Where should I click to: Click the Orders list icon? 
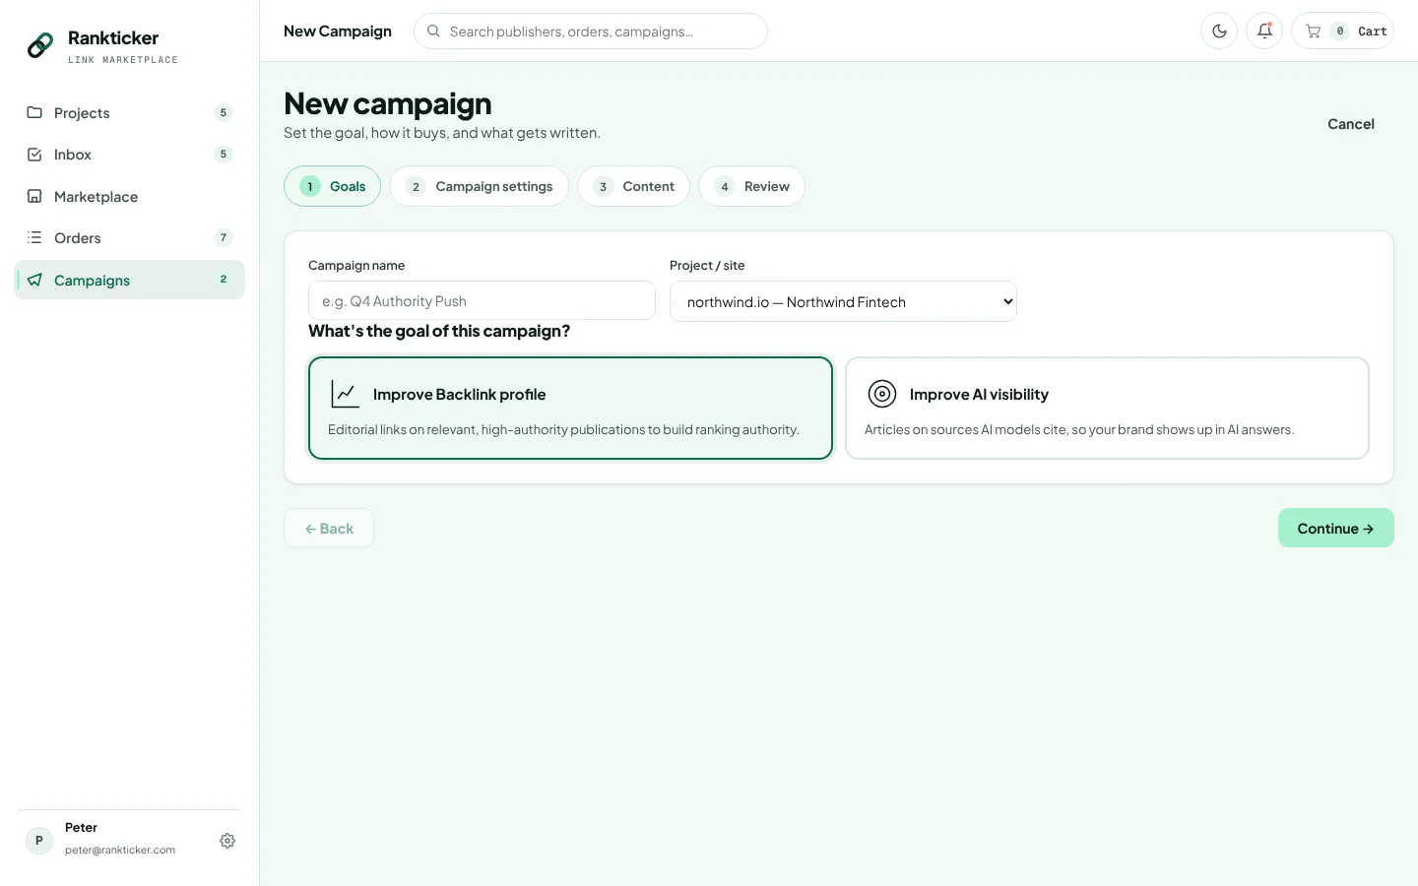point(34,237)
